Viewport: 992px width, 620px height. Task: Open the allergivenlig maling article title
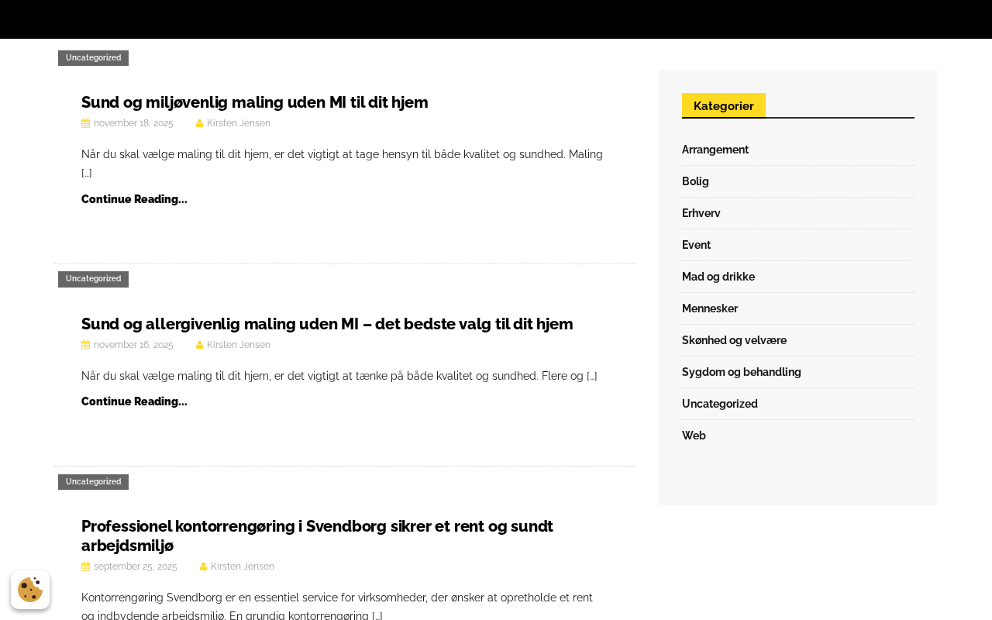pyautogui.click(x=327, y=324)
